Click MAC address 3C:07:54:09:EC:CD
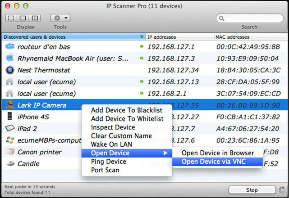The image size is (289, 198). pyautogui.click(x=248, y=94)
